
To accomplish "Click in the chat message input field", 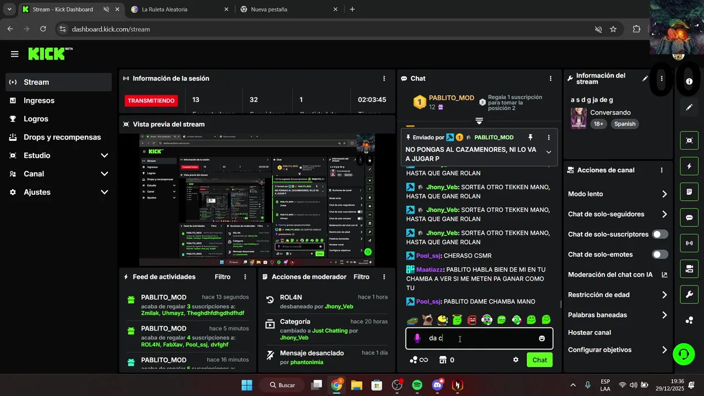I will (x=479, y=338).
